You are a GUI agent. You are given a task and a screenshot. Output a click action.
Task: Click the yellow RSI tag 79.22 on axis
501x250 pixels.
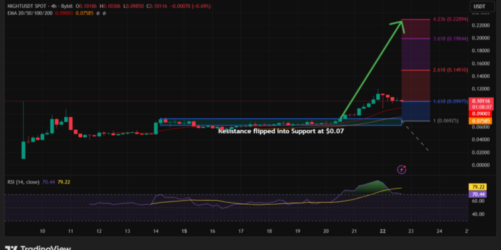coord(478,187)
